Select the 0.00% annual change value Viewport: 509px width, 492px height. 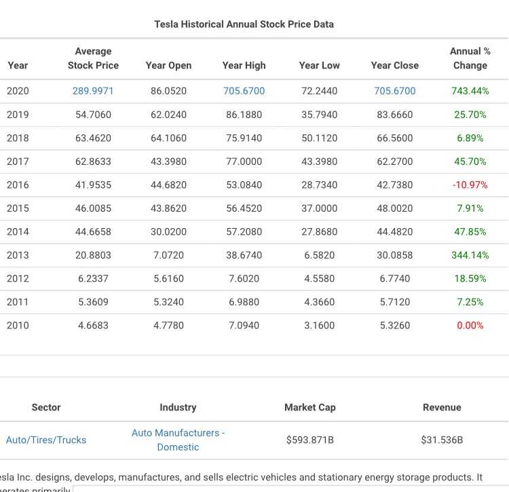[470, 325]
